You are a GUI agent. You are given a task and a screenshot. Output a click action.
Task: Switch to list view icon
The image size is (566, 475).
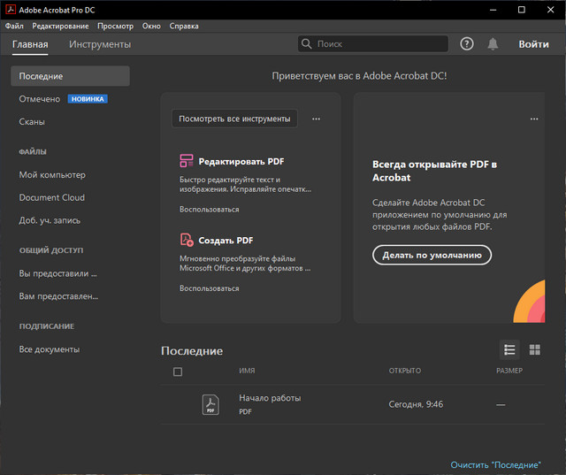pos(509,350)
